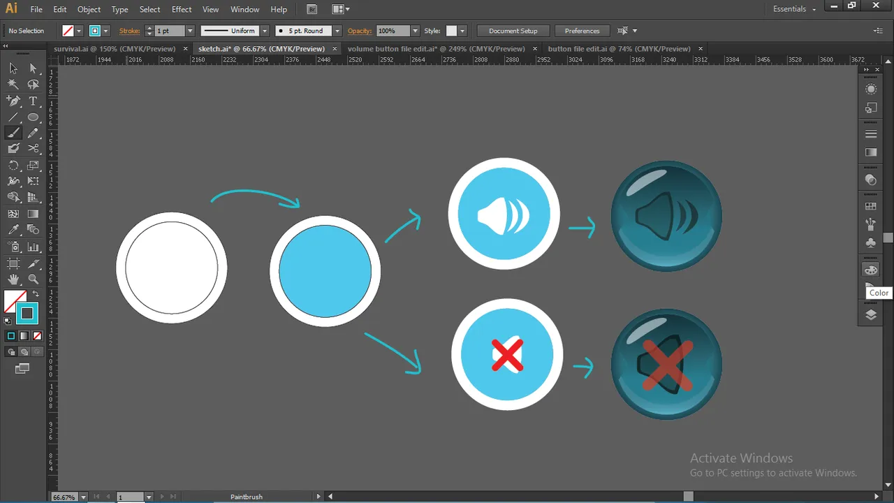Screen dimensions: 894x503
Task: Select the Zoom tool
Action: tap(33, 279)
